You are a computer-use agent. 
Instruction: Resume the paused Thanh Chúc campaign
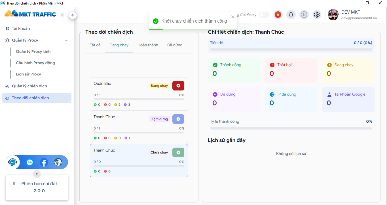[178, 119]
